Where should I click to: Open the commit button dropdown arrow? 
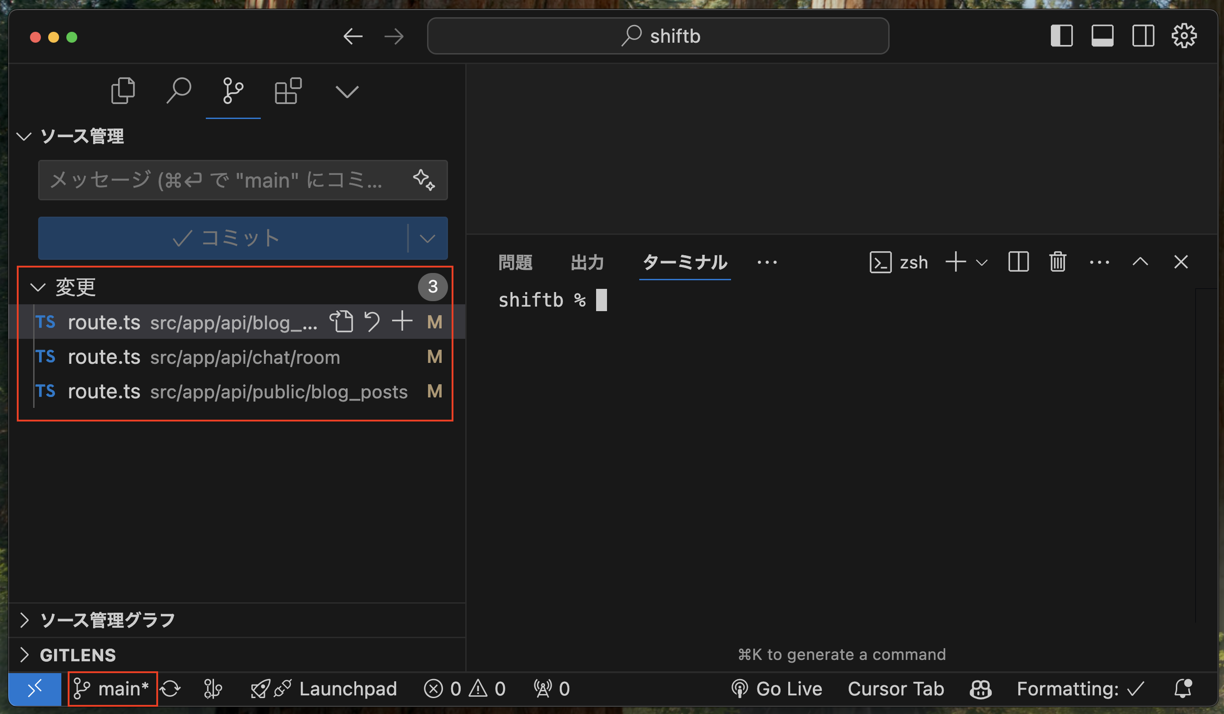coord(427,238)
